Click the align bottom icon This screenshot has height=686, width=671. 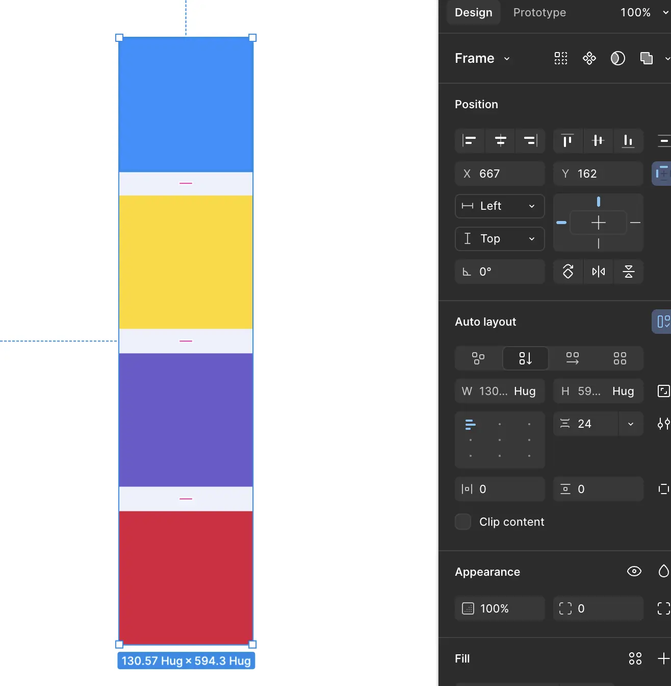[628, 140]
